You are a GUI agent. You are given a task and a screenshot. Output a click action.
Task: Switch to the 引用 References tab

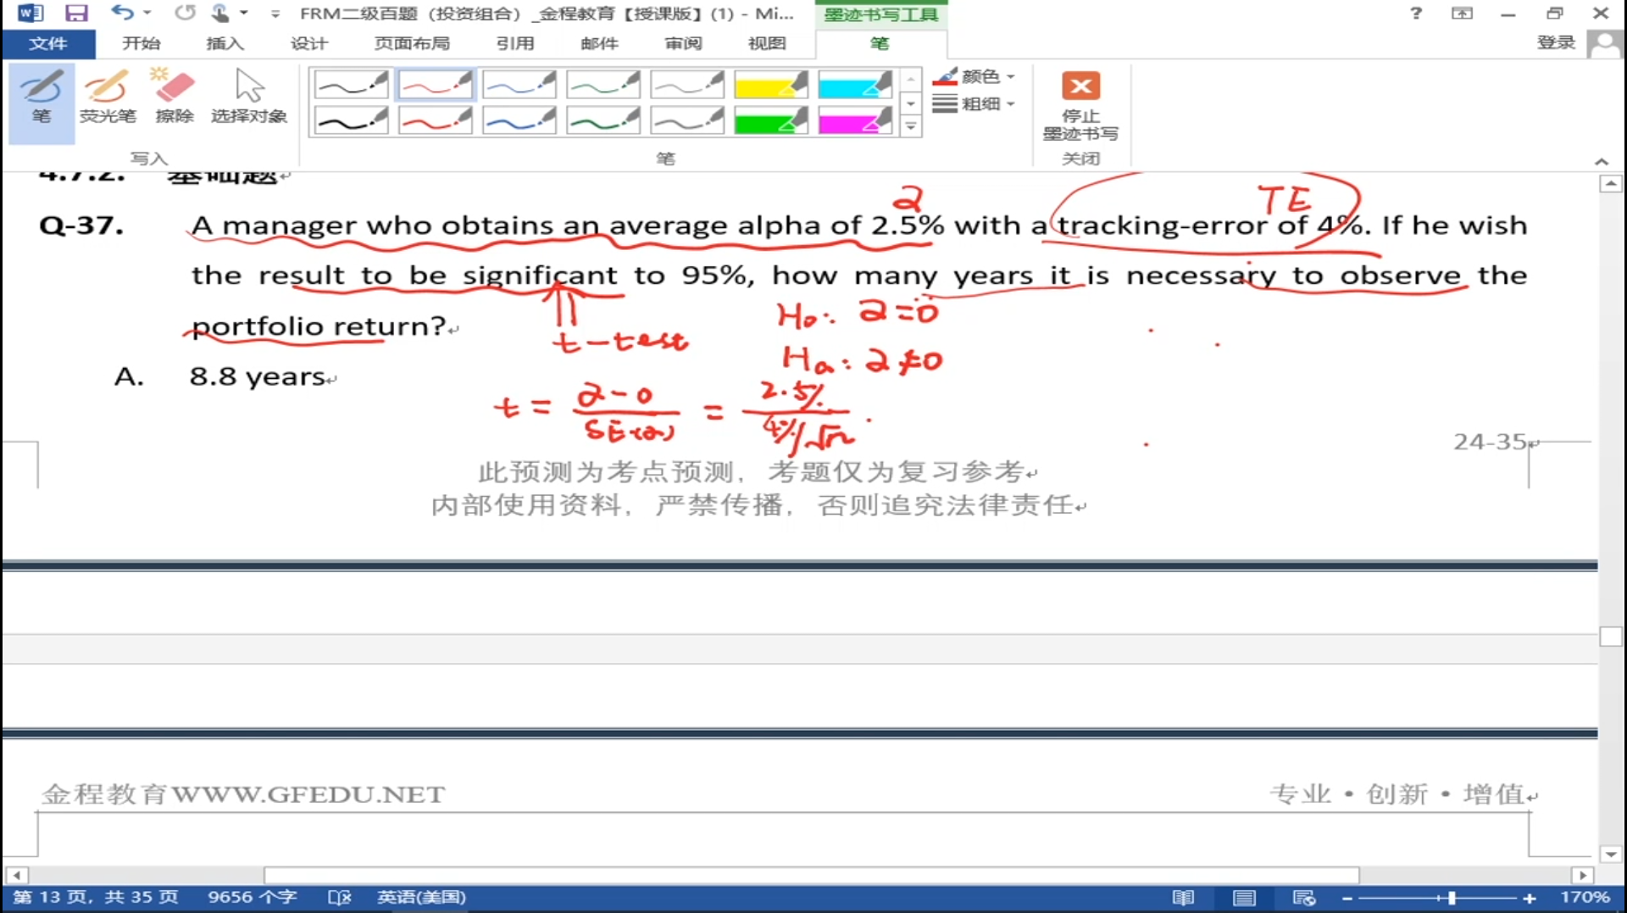(515, 43)
